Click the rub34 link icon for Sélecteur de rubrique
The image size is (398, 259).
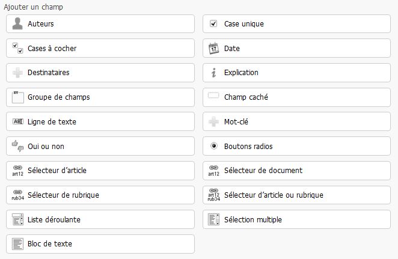[x=17, y=195]
